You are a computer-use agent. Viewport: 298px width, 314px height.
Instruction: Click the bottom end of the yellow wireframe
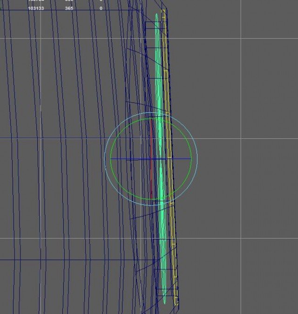(176, 304)
